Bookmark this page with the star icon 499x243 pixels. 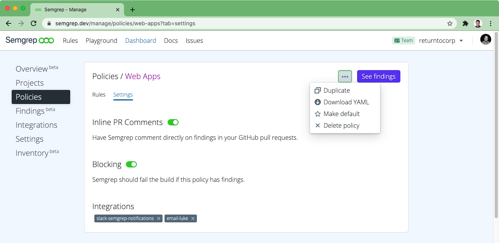[450, 23]
